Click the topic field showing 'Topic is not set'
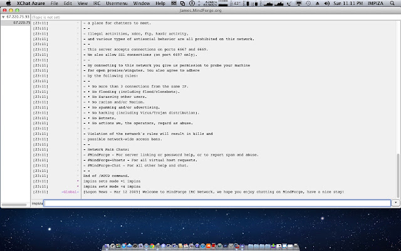Viewport: 401px width, 251px height. tap(216, 17)
